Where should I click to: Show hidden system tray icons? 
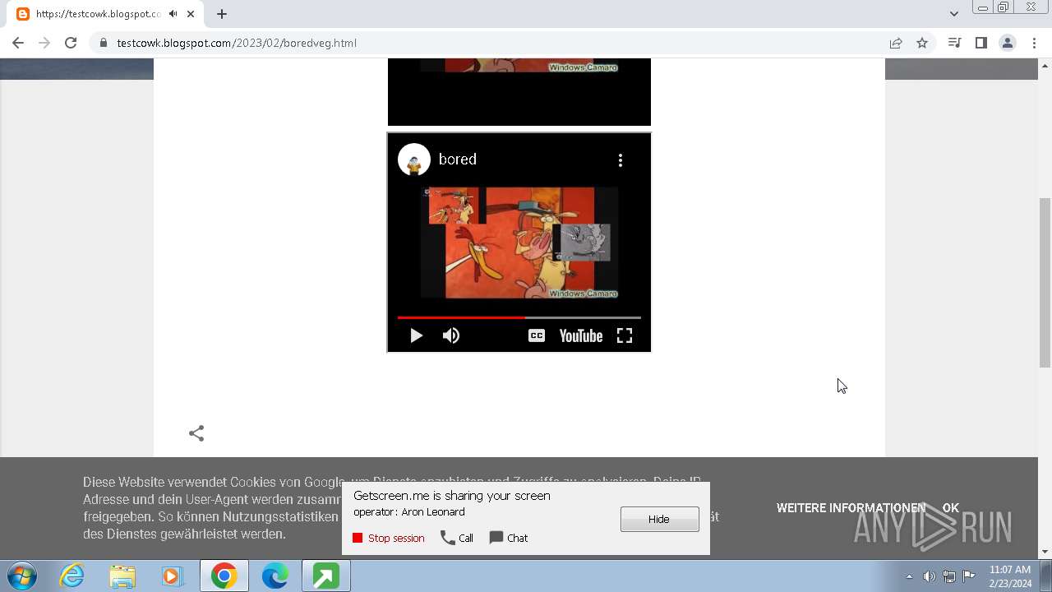pyautogui.click(x=909, y=576)
